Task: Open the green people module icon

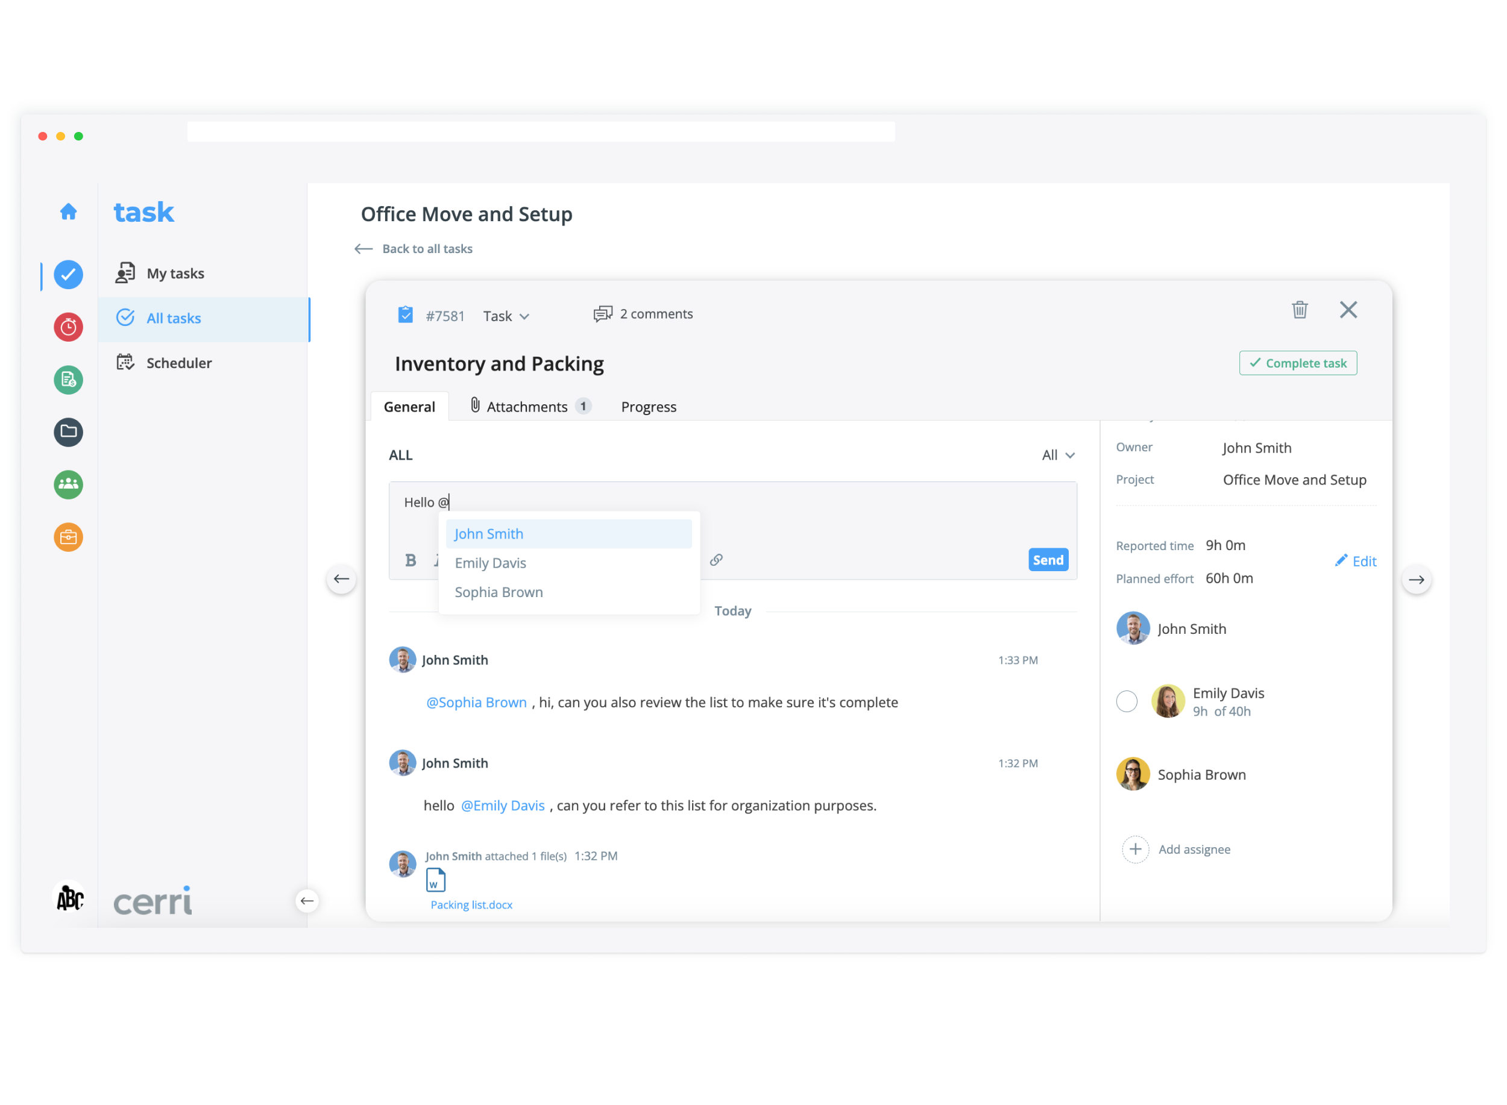Action: tap(68, 484)
